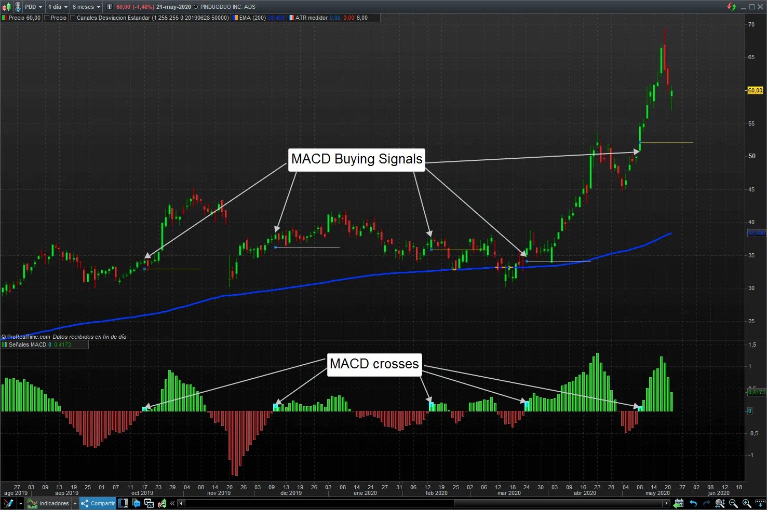The image size is (767, 510).
Task: Click the Señales MACD indicator label
Action: pos(28,344)
